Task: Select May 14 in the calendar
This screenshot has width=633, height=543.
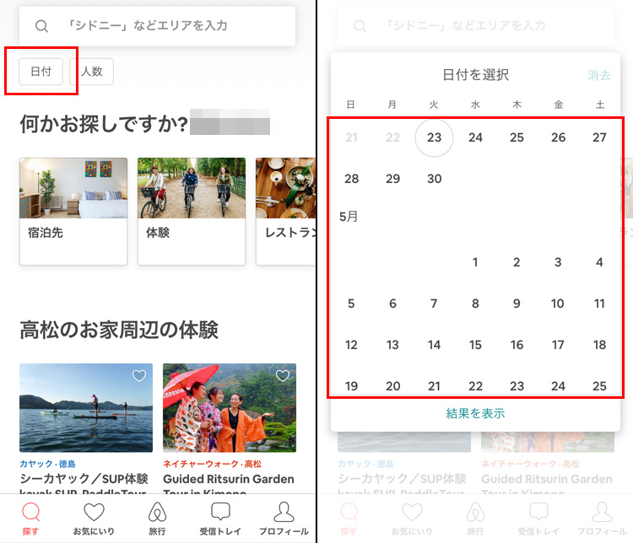Action: pos(435,345)
